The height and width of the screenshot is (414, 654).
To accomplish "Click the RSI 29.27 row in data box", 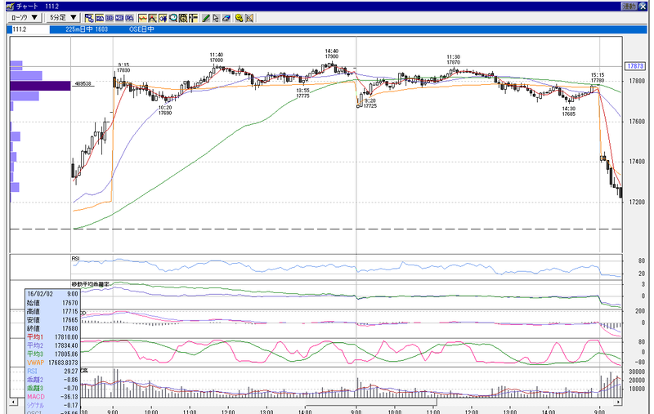I will 52,371.
